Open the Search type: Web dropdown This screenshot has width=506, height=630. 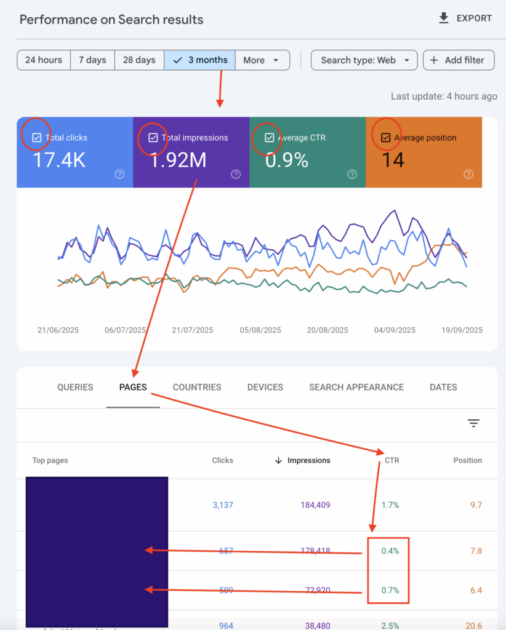pyautogui.click(x=364, y=60)
